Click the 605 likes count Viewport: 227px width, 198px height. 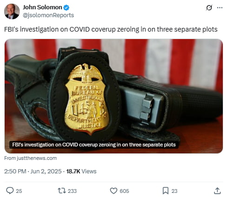124,191
